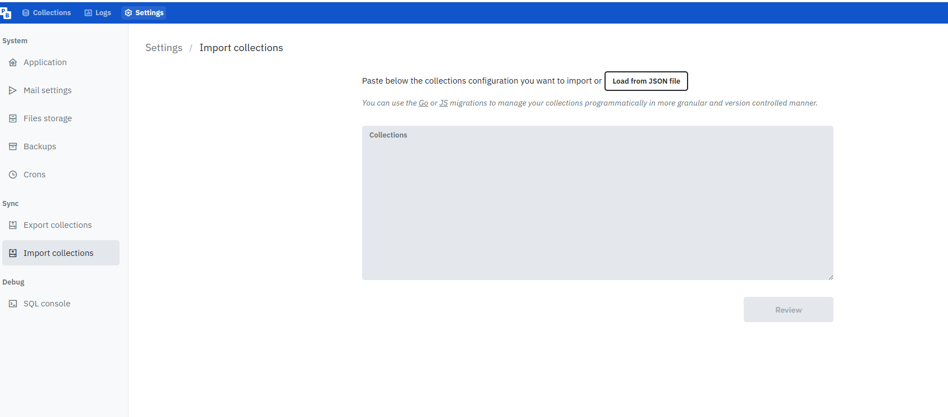Click the PocketBase logo icon
This screenshot has height=417, width=948.
point(6,13)
